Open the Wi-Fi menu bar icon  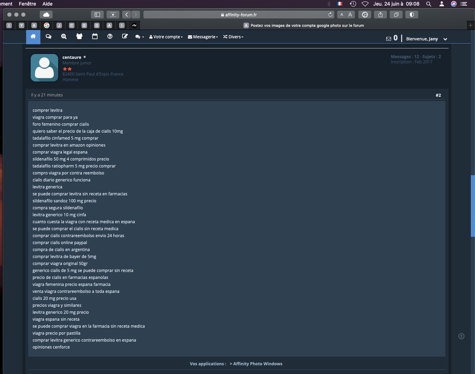click(365, 4)
